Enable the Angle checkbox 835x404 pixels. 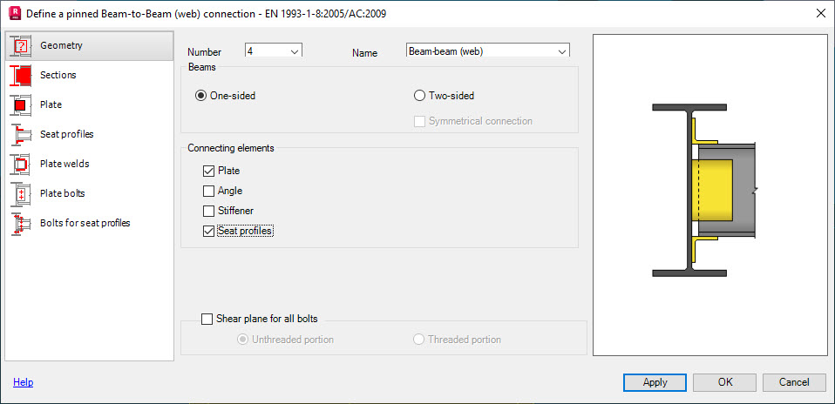coord(208,192)
